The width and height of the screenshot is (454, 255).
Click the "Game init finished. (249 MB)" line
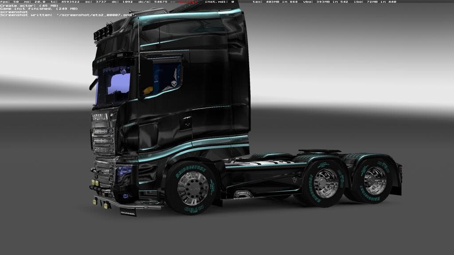pos(39,9)
